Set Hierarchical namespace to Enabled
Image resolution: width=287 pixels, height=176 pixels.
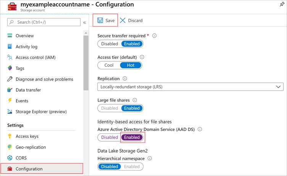pos(132,166)
